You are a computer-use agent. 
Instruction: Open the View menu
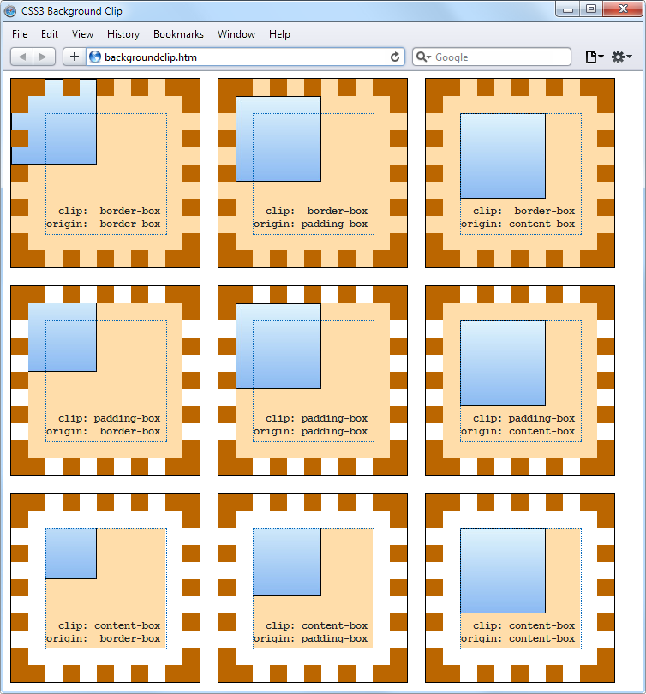[x=82, y=34]
